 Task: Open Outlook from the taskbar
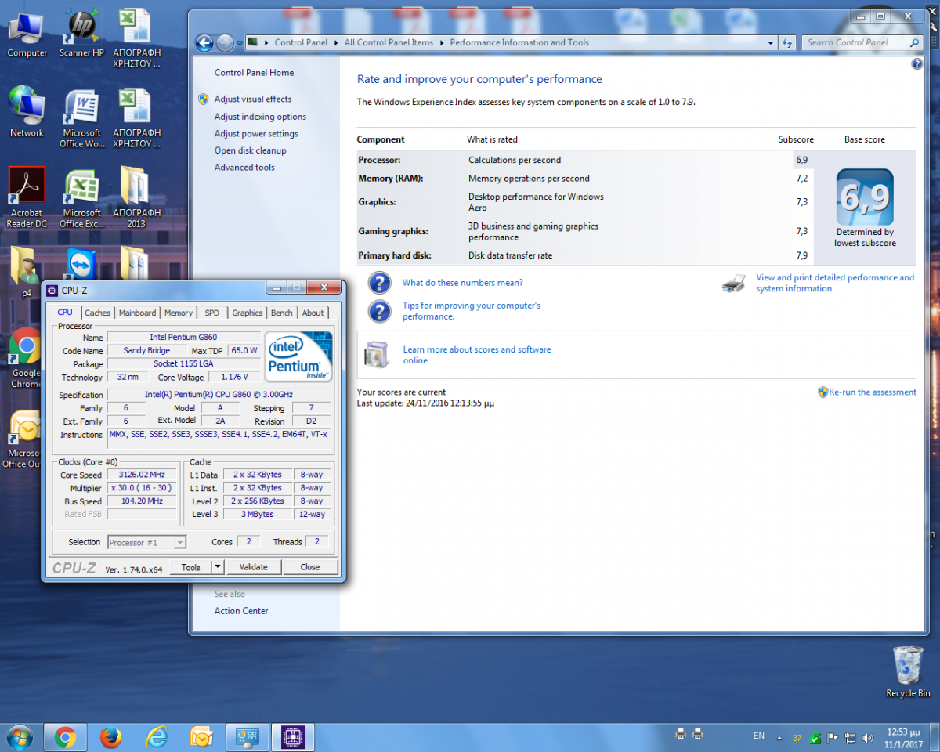(202, 737)
